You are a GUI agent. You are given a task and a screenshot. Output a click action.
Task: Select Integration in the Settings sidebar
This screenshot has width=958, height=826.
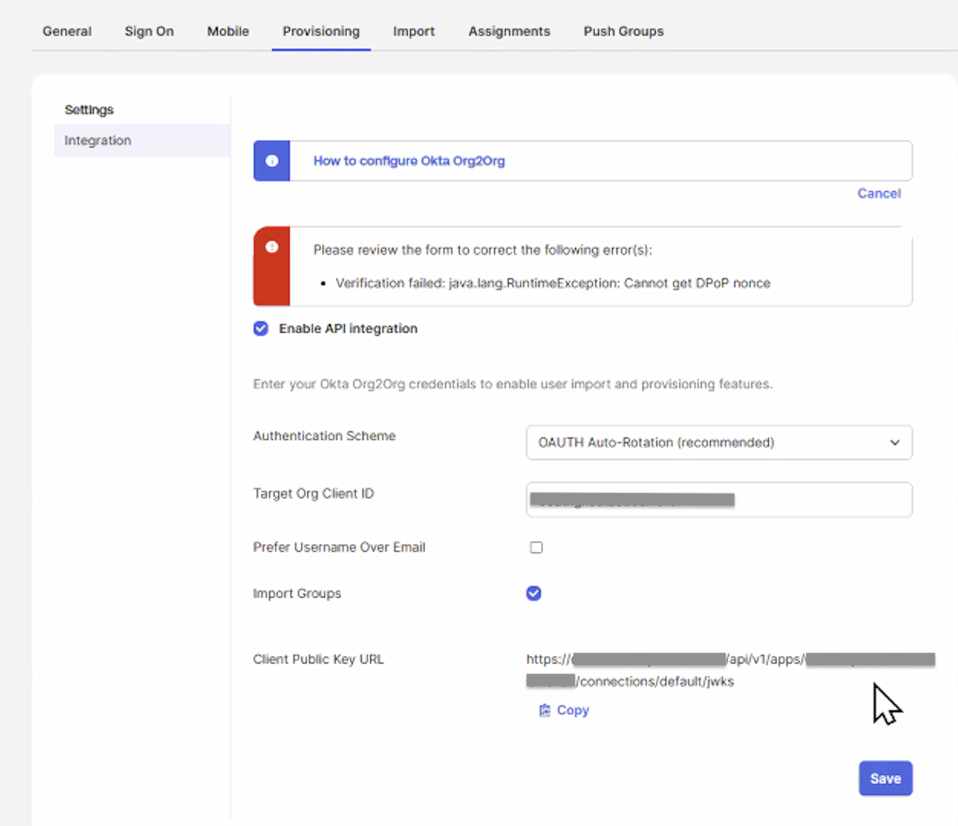click(x=142, y=140)
